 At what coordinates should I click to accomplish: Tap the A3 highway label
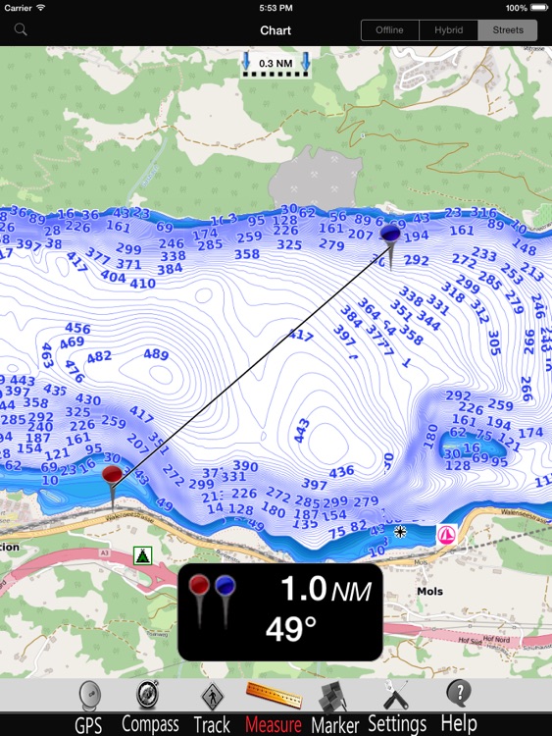[x=105, y=553]
